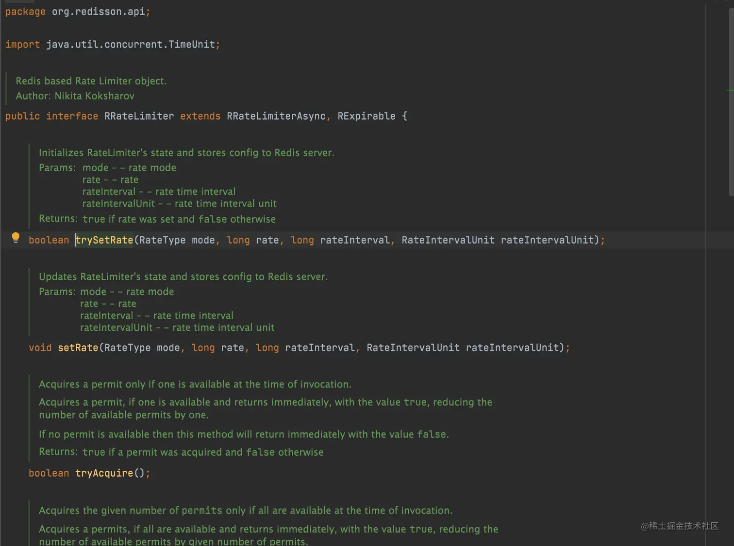Click the RRateLimiter interface name

coord(139,116)
